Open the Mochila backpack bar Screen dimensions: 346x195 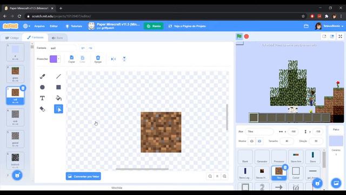point(117,188)
